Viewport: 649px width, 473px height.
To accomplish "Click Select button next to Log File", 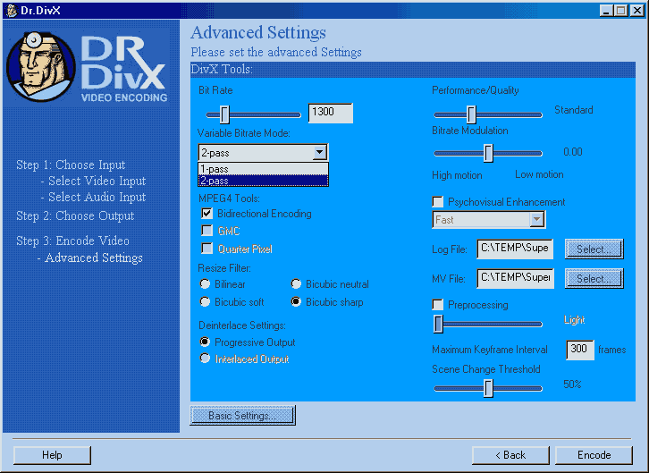I will 594,249.
